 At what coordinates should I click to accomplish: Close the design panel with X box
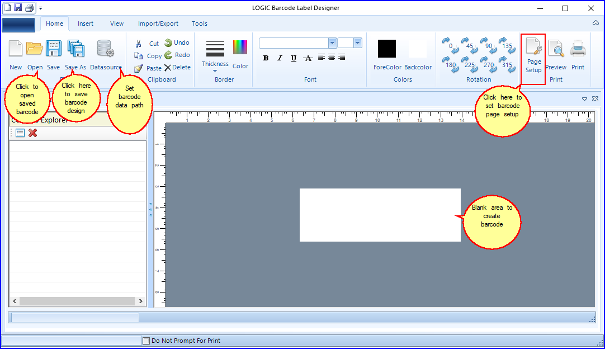pos(595,99)
